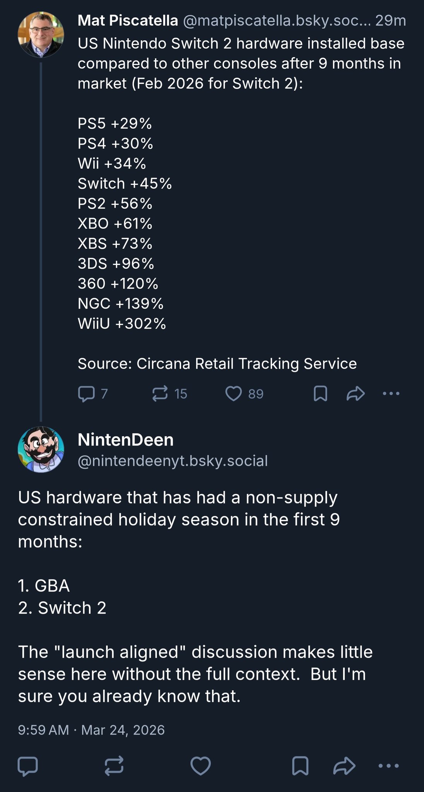Bookmark Mat Piscatella's post
This screenshot has height=792, width=424.
coord(320,394)
